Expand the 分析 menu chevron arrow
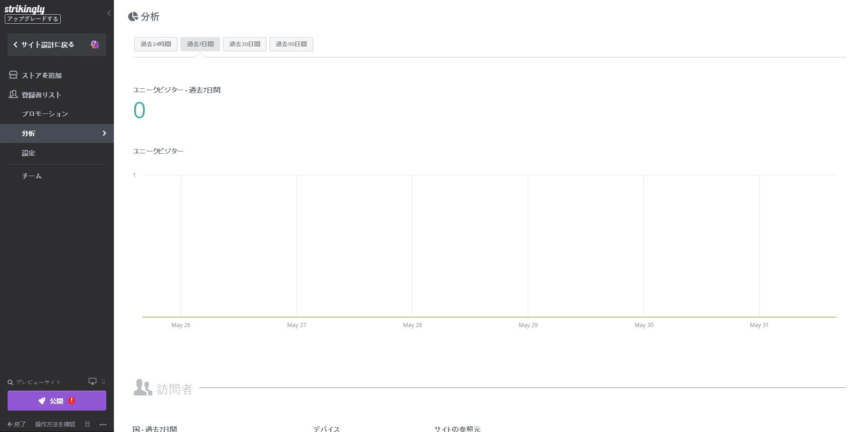Image resolution: width=849 pixels, height=432 pixels. click(104, 133)
